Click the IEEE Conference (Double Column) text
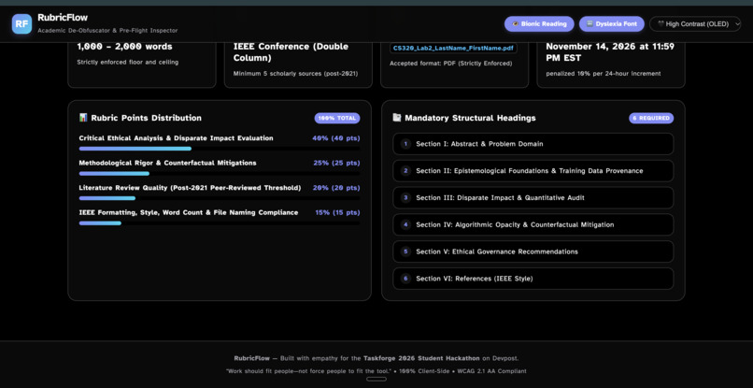The image size is (753, 388). [x=291, y=52]
